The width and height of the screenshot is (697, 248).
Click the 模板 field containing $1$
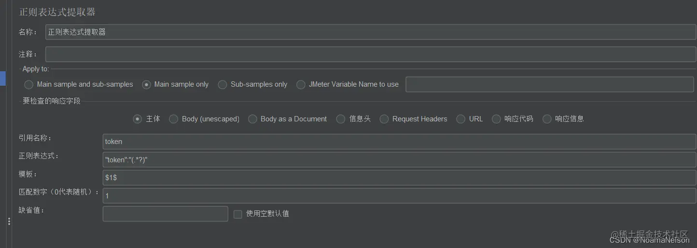(x=399, y=178)
